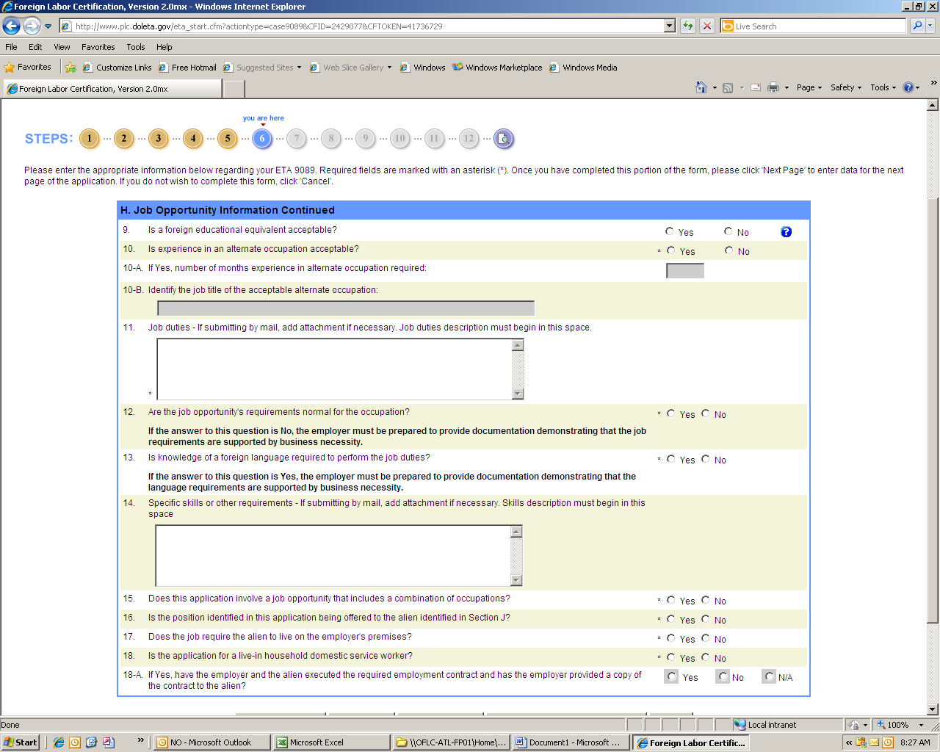Screen dimensions: 940x752
Task: Click the Stop loading red X icon
Action: (706, 26)
